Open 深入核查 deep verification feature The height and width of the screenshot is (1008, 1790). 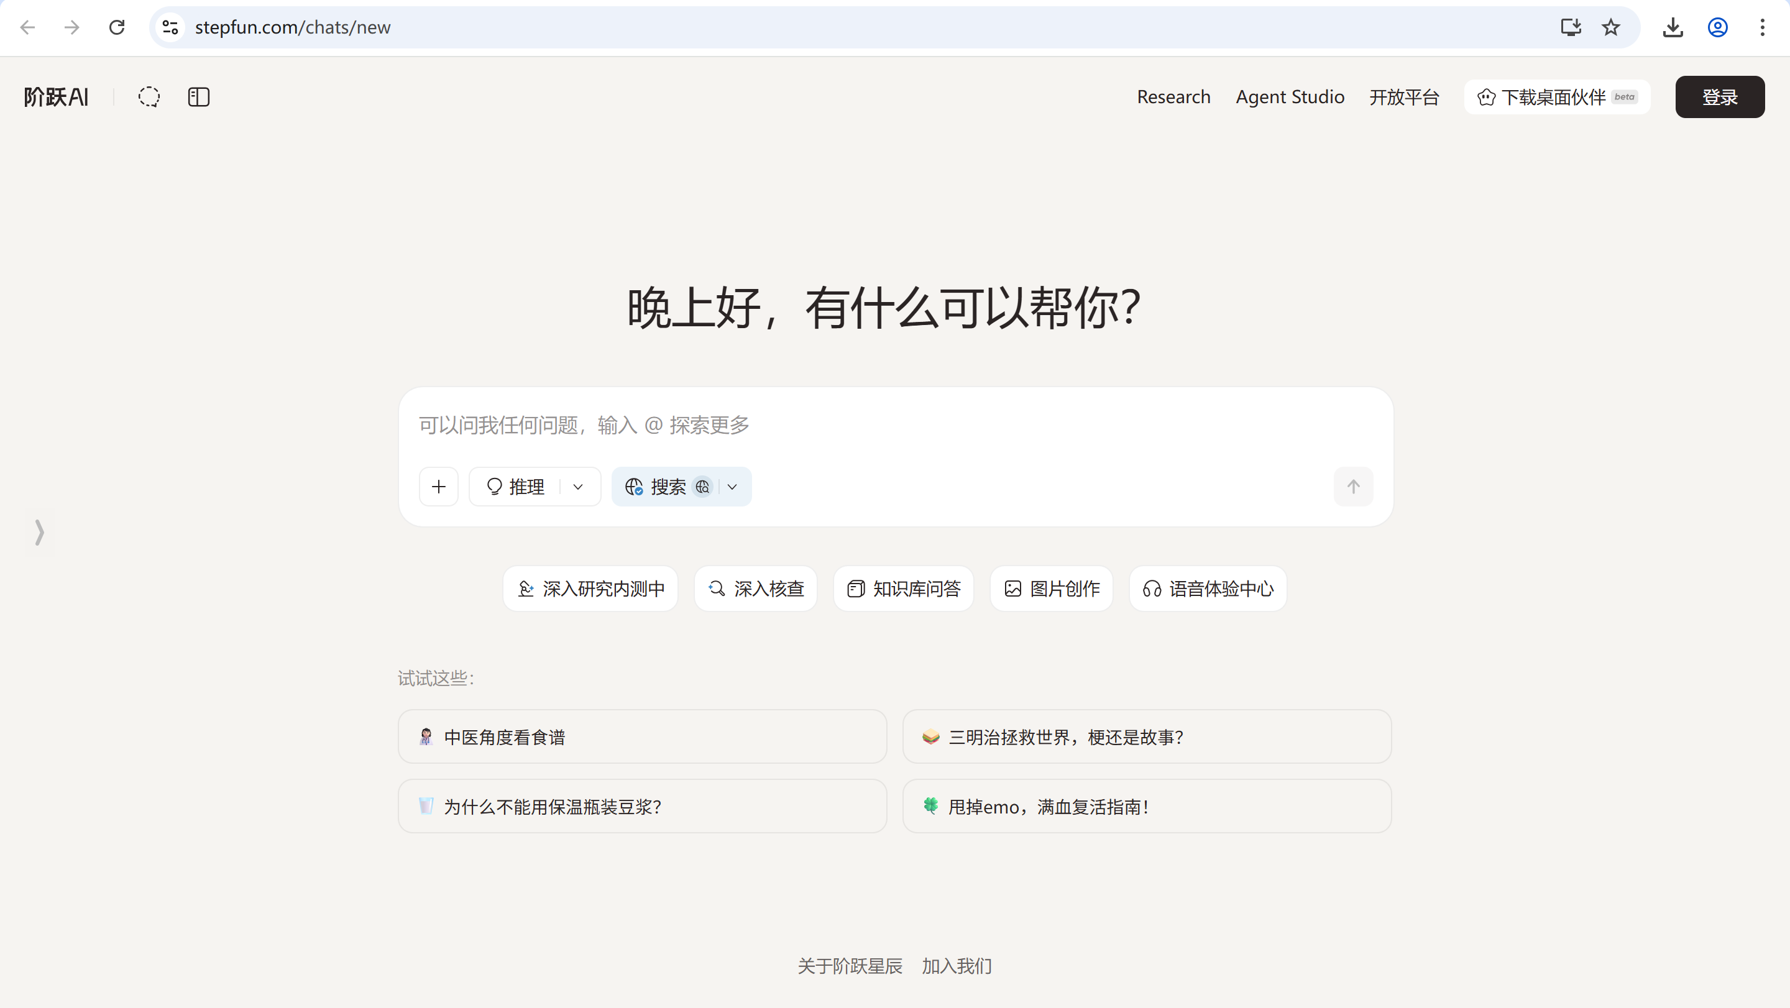755,589
